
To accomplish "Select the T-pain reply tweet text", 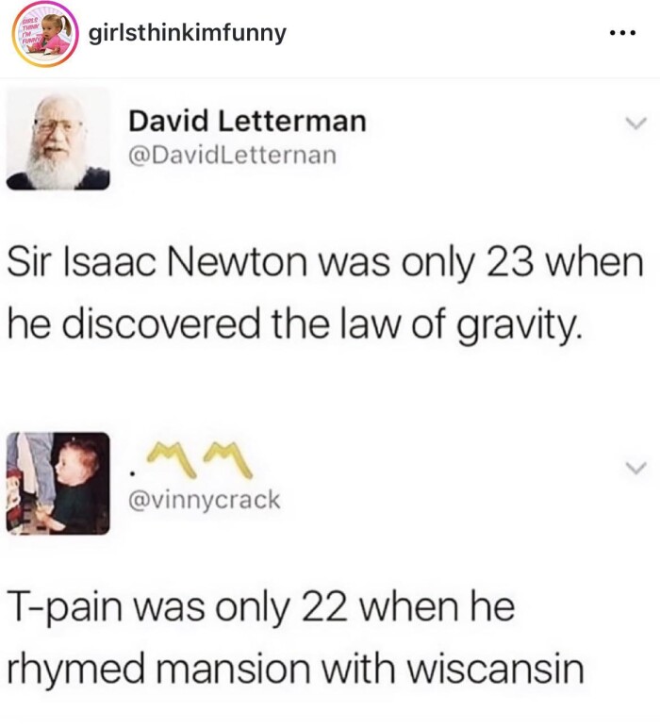I will [x=295, y=637].
